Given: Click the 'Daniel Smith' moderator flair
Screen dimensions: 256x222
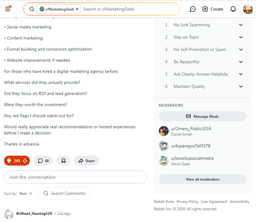Looking at the screenshot, I should point(181,135).
